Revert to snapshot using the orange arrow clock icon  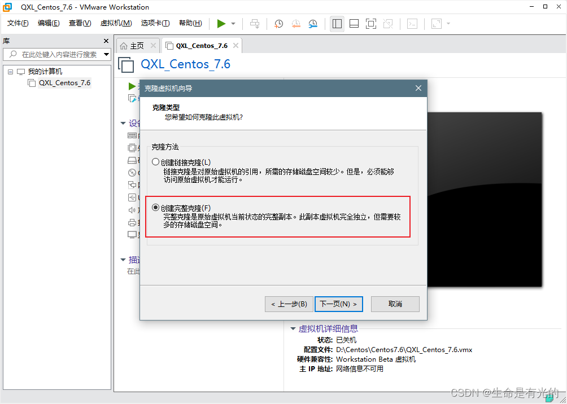tap(296, 24)
